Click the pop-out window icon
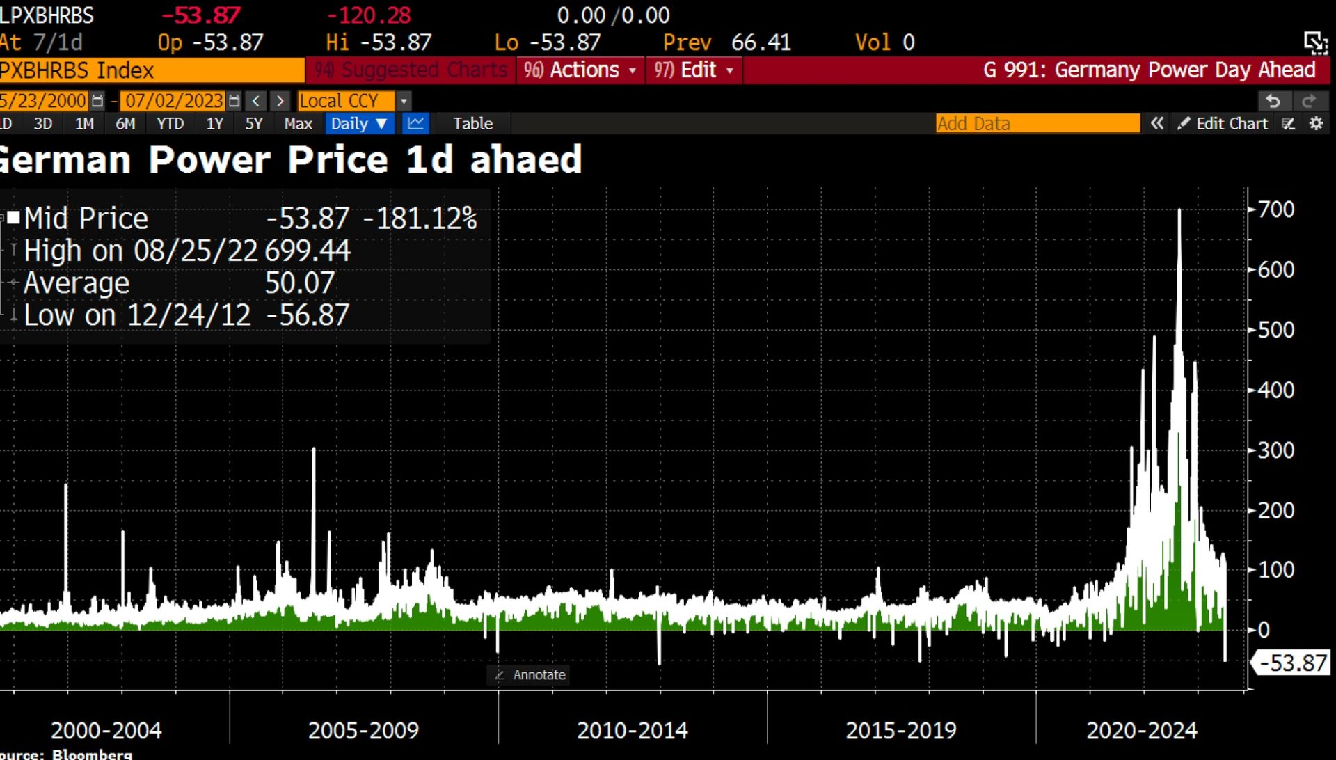This screenshot has width=1336, height=760. (x=1315, y=43)
